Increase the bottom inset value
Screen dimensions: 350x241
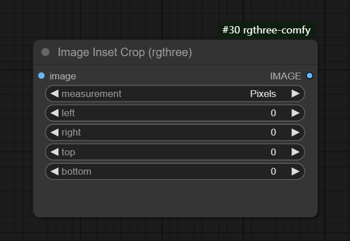(x=295, y=171)
